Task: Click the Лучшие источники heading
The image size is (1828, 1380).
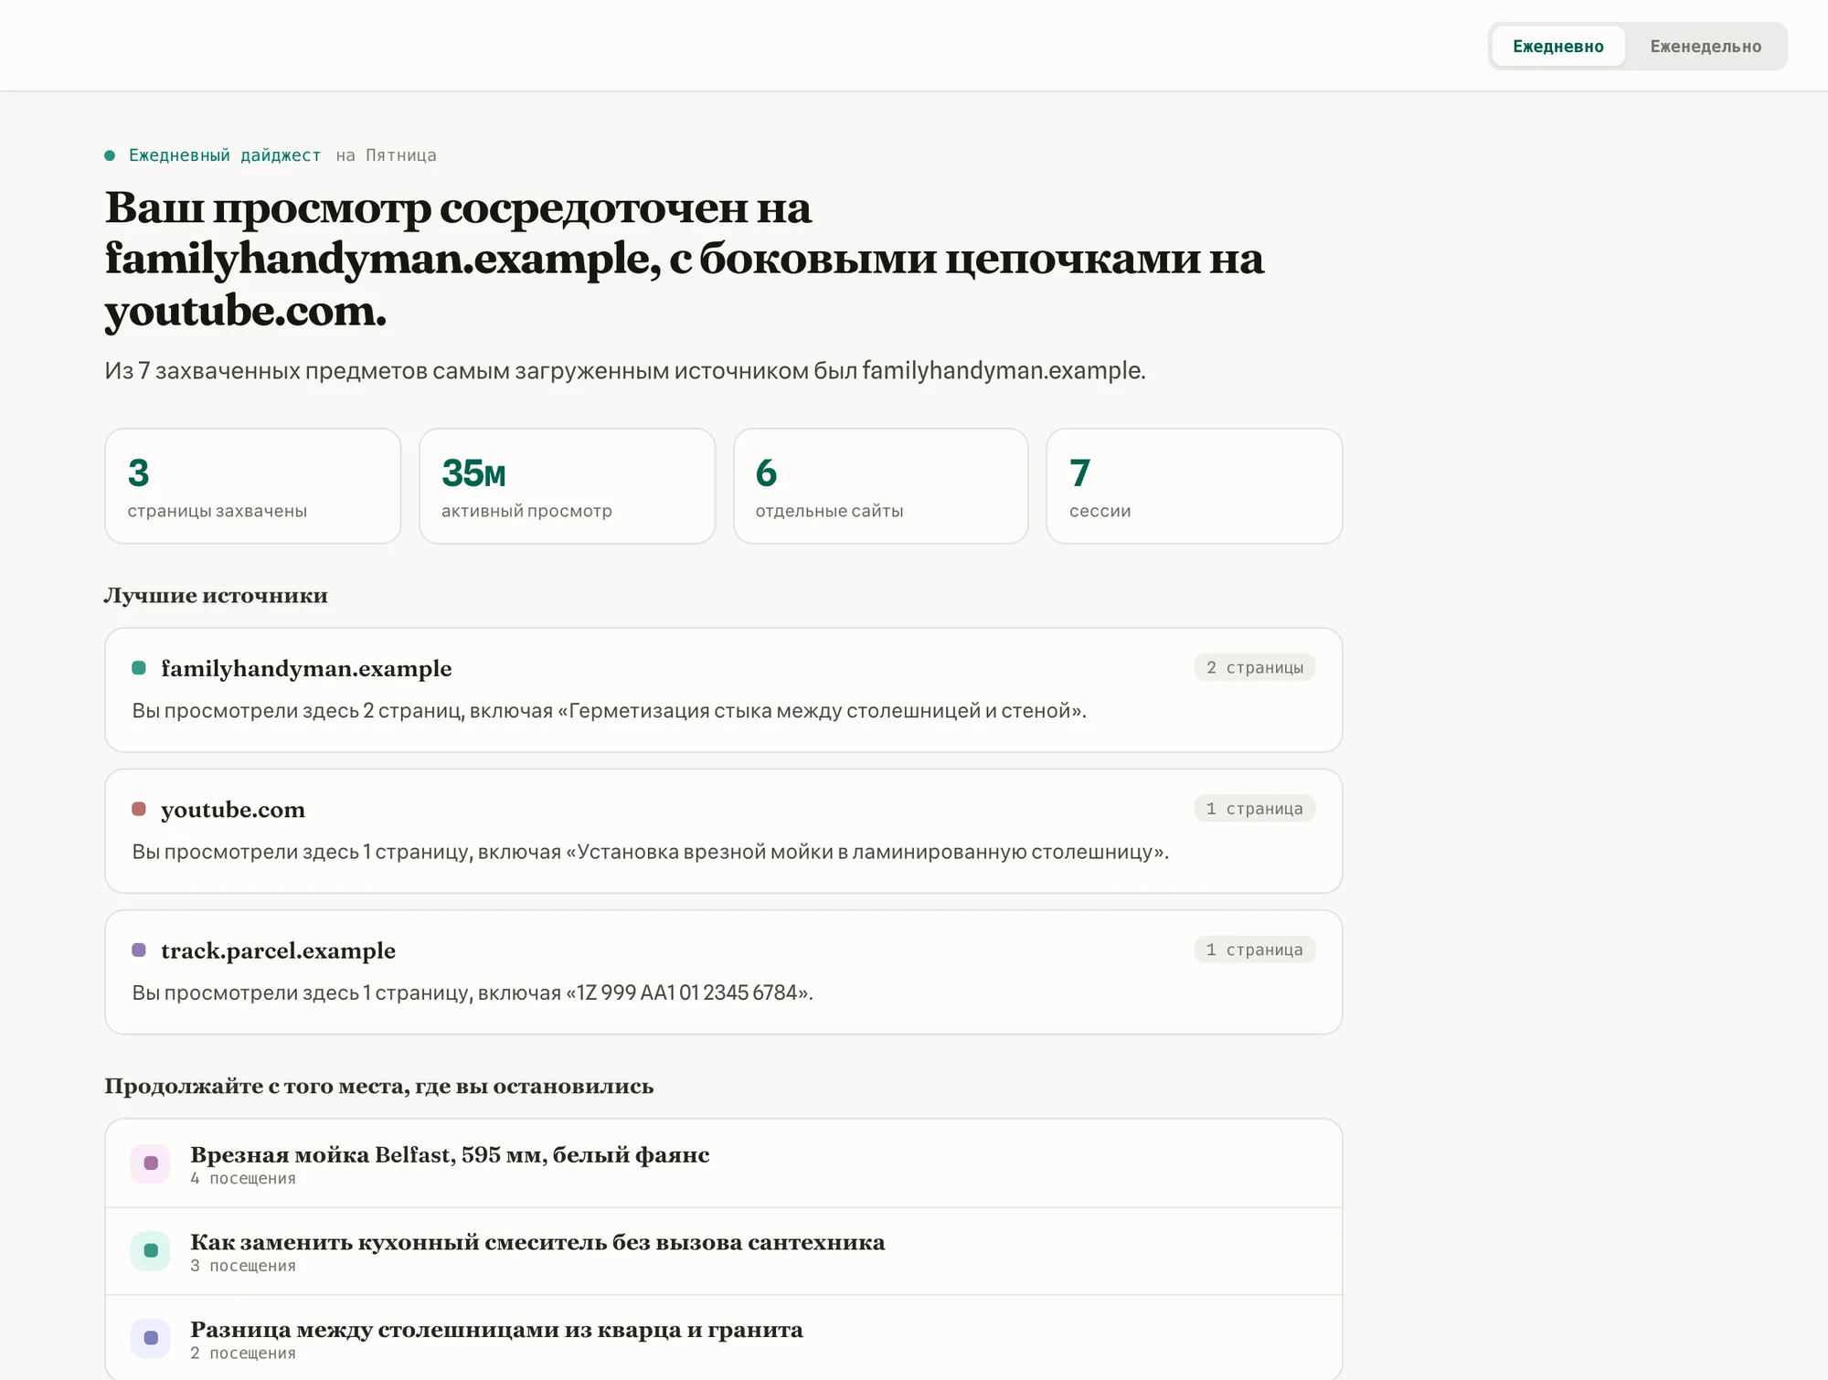Action: point(216,595)
